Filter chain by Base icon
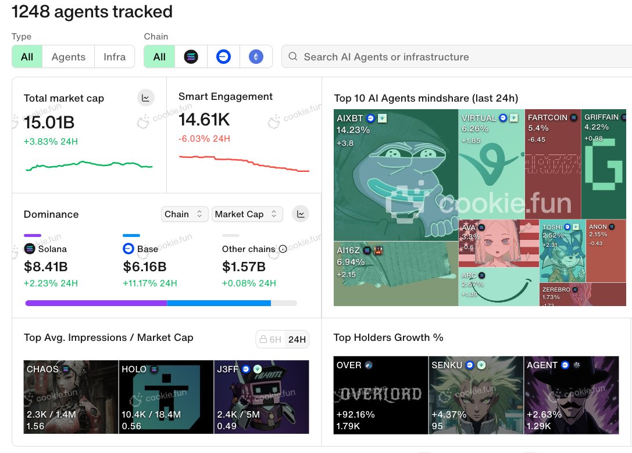The width and height of the screenshot is (632, 453). coord(223,57)
